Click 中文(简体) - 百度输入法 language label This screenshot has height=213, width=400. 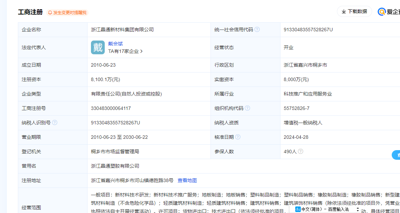click(x=325, y=209)
